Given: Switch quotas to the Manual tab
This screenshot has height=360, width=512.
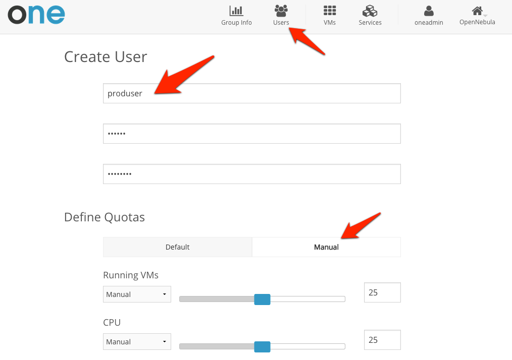Looking at the screenshot, I should (326, 247).
